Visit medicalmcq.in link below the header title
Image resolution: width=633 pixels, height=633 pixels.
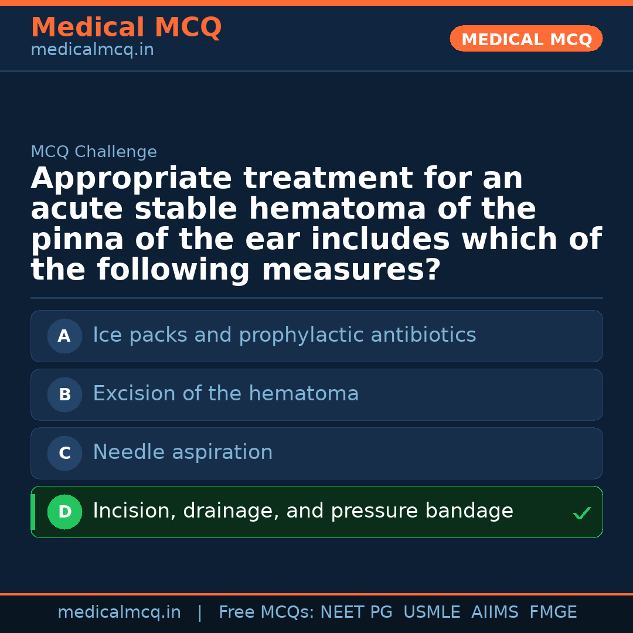pos(92,50)
